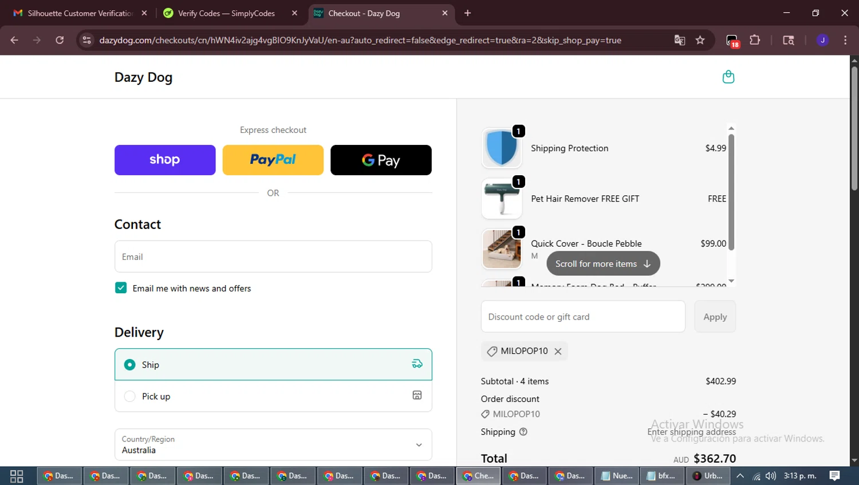The image size is (859, 485).
Task: Open the Nue... Notepad taskbar window
Action: click(x=617, y=476)
